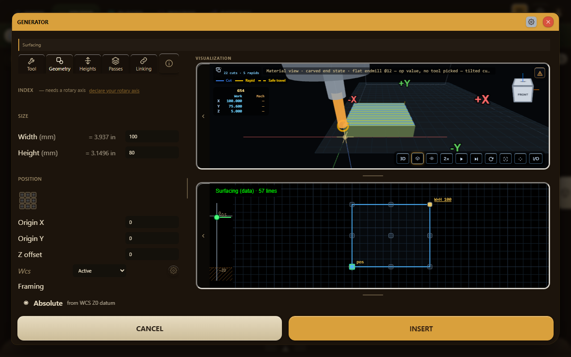The height and width of the screenshot is (357, 571).
Task: Skip to end of simulation
Action: tap(476, 158)
